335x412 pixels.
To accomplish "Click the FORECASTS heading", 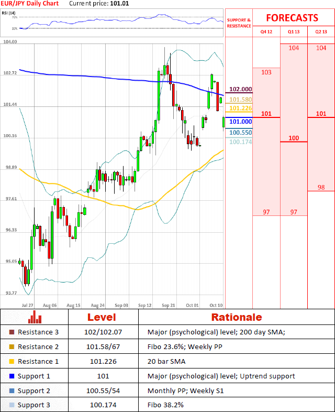I will pyautogui.click(x=292, y=18).
